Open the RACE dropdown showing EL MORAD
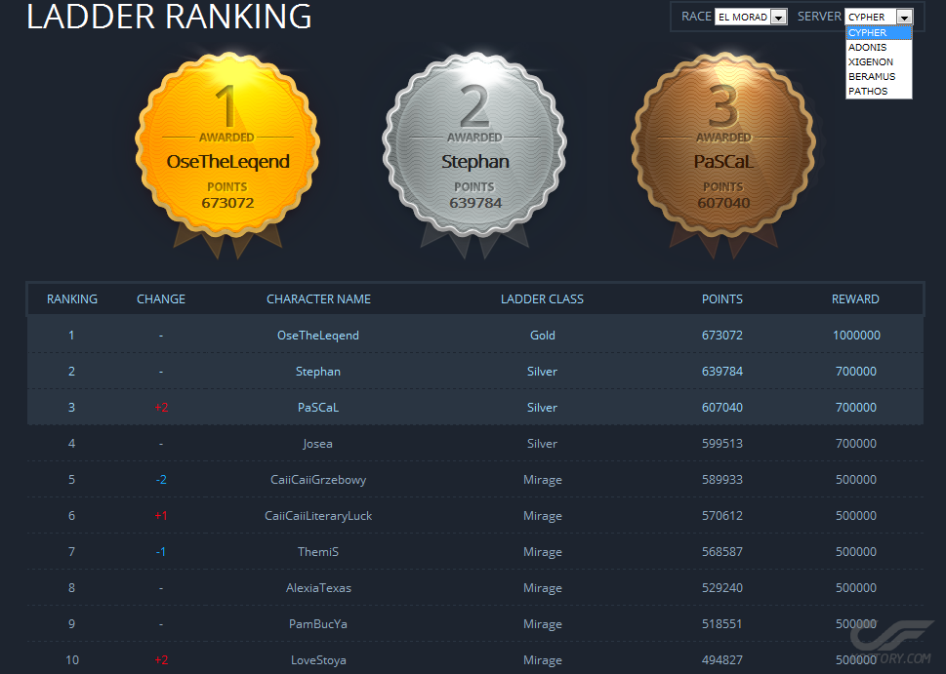This screenshot has width=946, height=674. pos(751,17)
